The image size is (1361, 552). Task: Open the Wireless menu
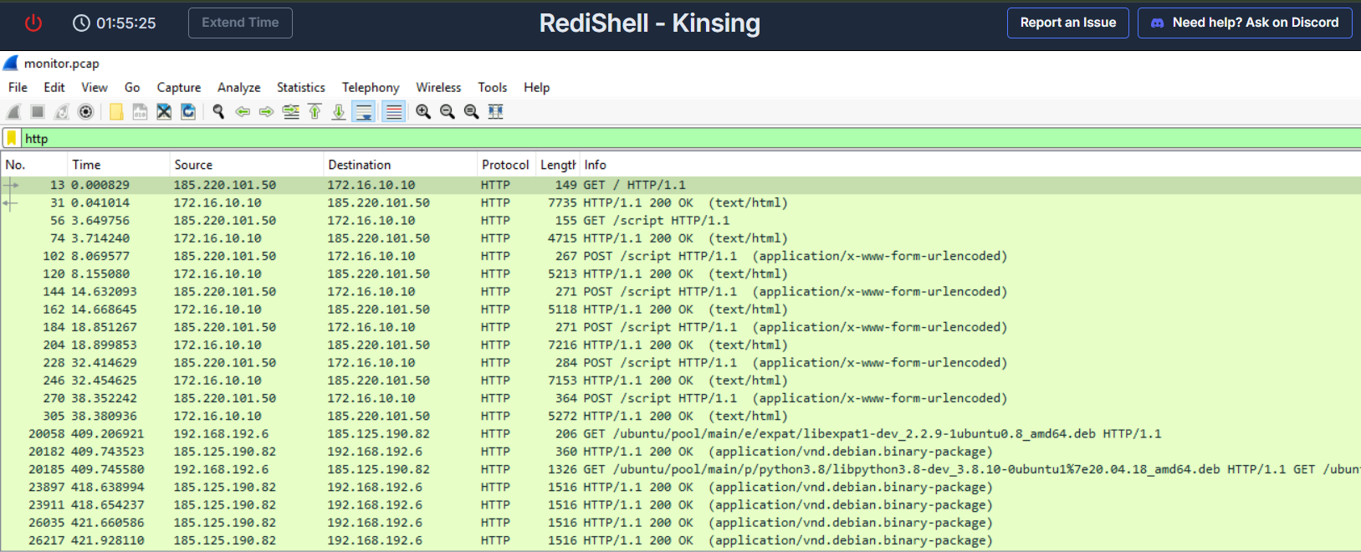pos(438,87)
